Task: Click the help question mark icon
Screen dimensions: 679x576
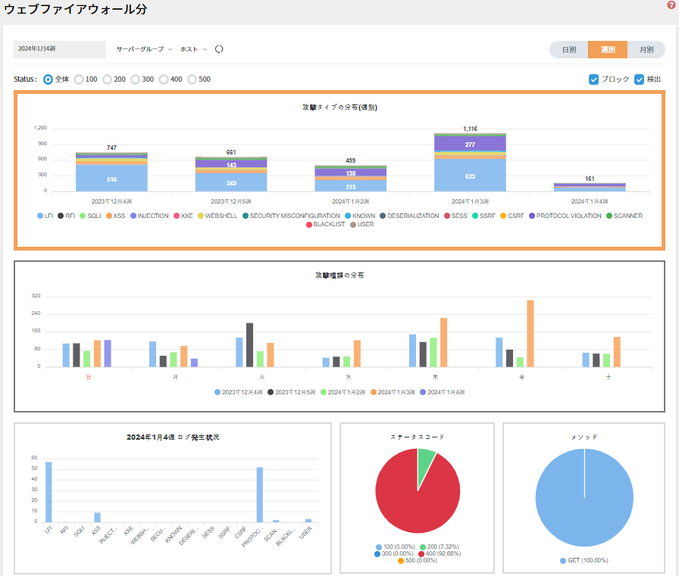Action: pos(671,5)
